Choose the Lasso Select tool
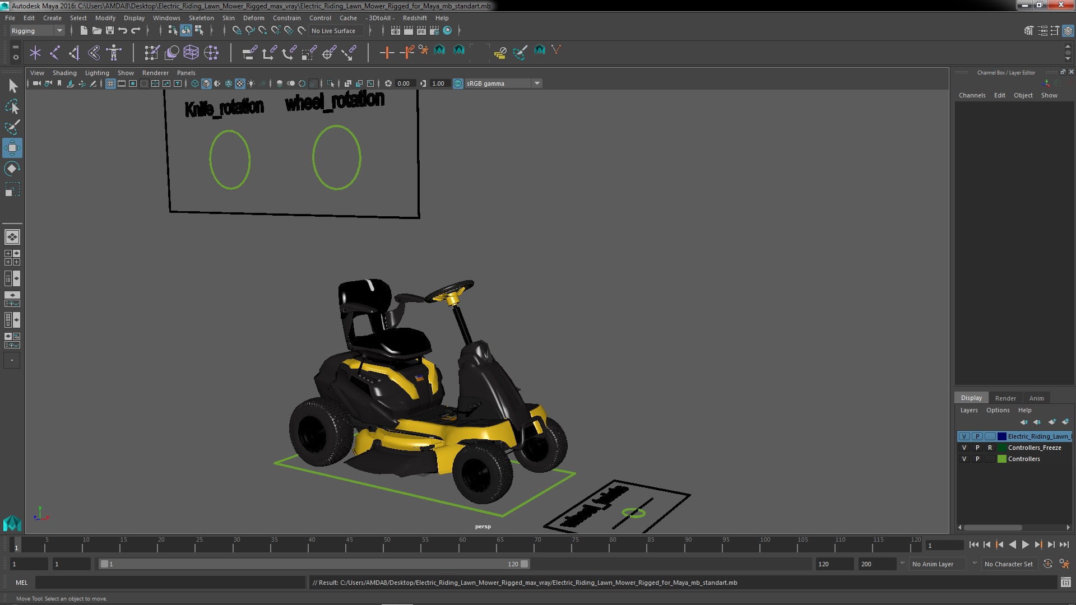1076x605 pixels. (12, 106)
